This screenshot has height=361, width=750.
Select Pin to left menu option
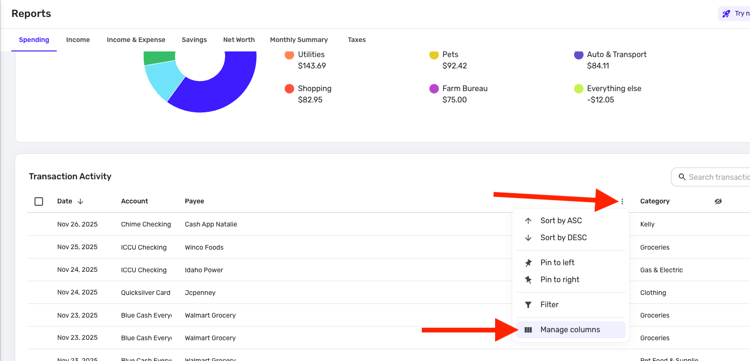coord(571,263)
